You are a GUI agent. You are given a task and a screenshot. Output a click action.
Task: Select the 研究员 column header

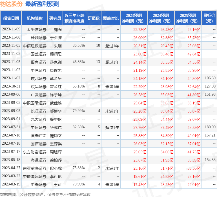55,18
